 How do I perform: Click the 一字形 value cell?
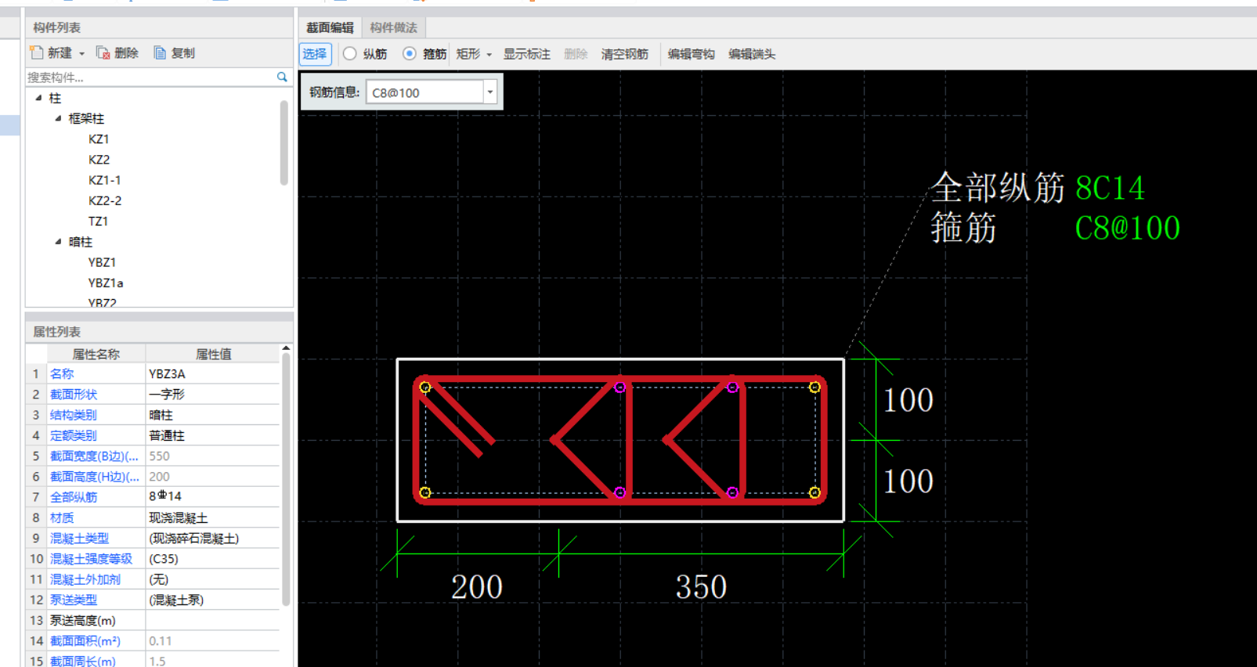(212, 395)
